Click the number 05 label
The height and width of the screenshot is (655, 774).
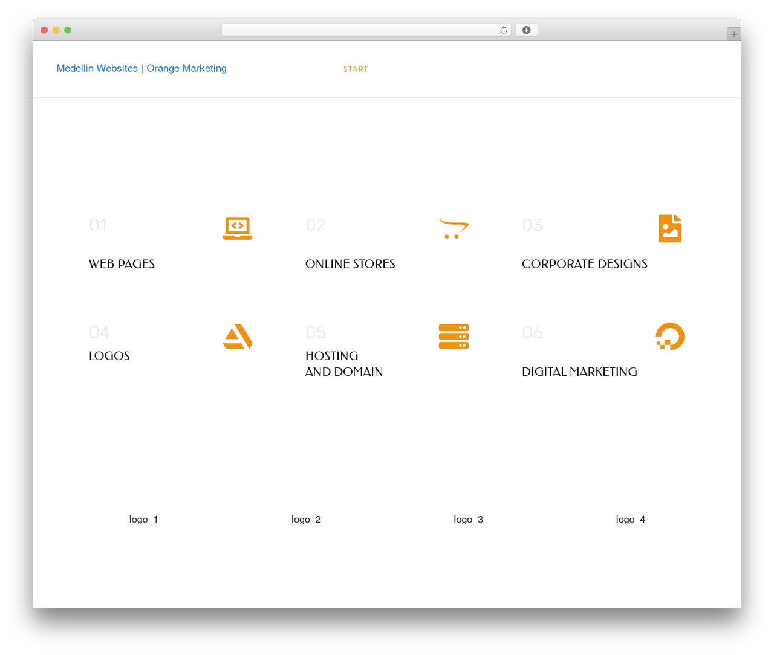316,333
